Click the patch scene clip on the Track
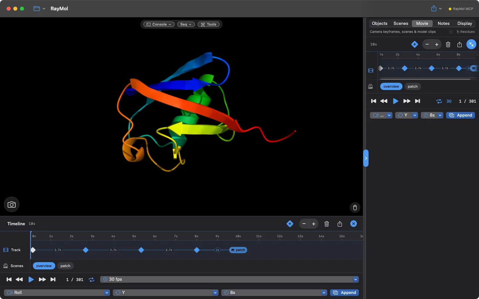The height and width of the screenshot is (299, 479). tap(238, 250)
